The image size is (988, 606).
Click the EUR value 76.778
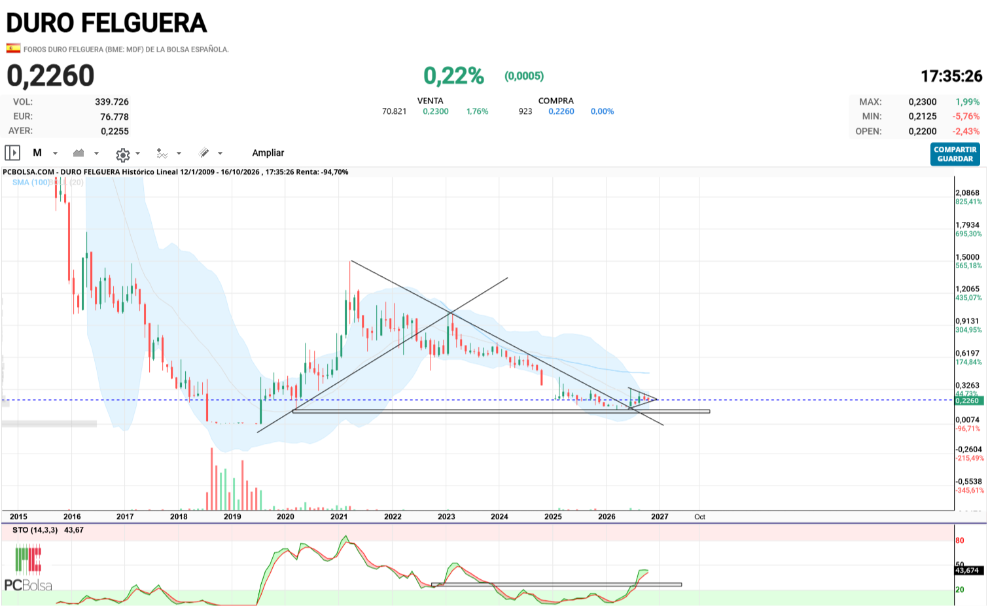click(x=115, y=116)
